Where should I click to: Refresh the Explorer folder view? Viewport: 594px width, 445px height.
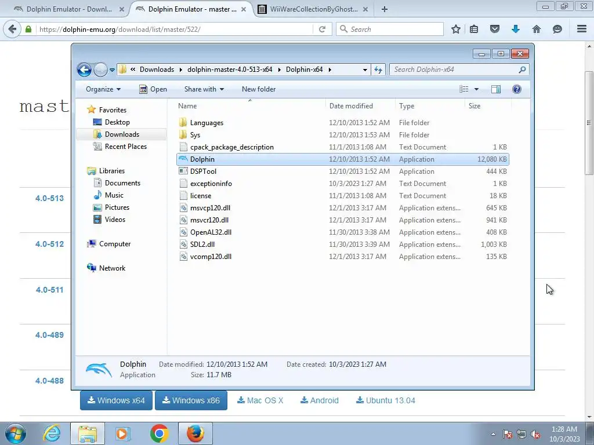378,70
